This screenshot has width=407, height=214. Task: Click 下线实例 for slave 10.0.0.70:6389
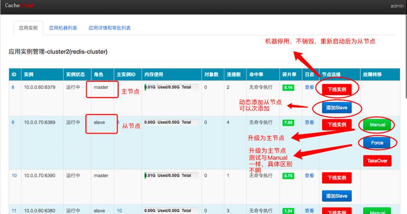pos(337,125)
